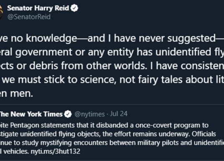
Task: Open the Jul 24 timestamp
Action: pos(119,114)
